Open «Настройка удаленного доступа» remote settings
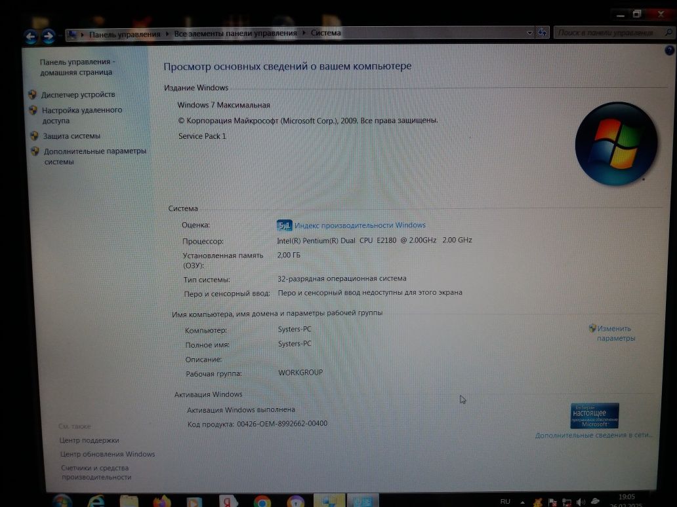 (81, 115)
